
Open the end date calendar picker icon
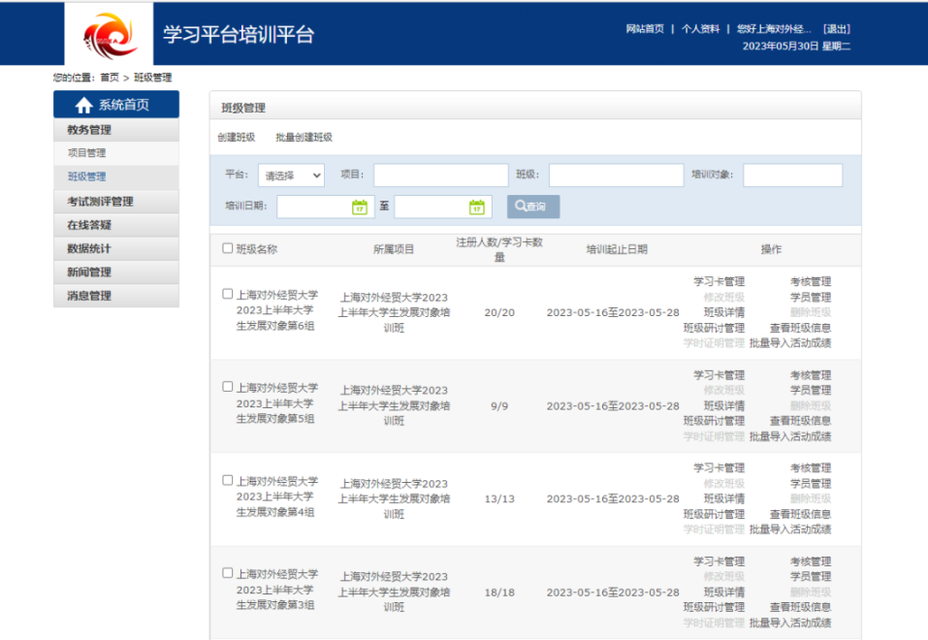pyautogui.click(x=476, y=207)
